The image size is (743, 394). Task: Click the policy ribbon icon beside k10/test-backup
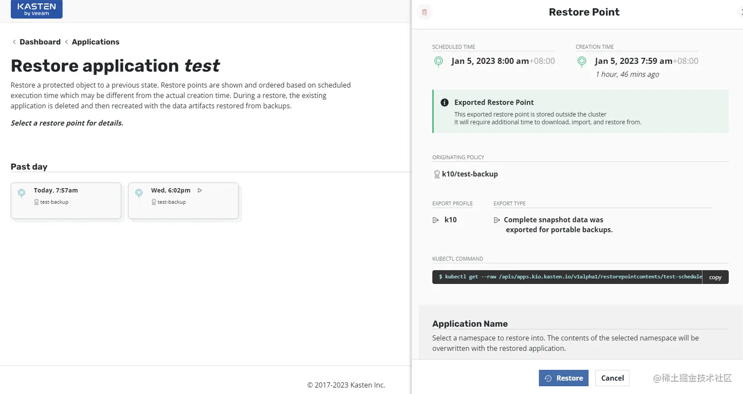pyautogui.click(x=436, y=174)
